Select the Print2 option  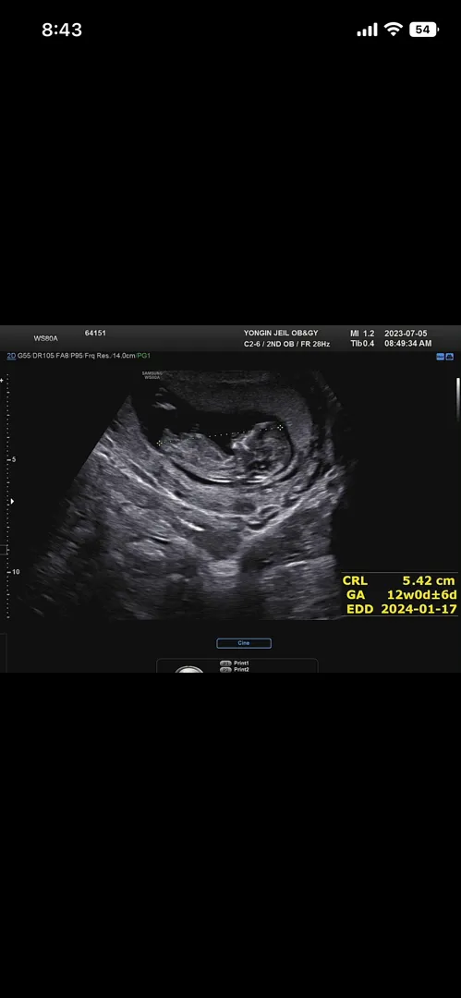point(235,670)
